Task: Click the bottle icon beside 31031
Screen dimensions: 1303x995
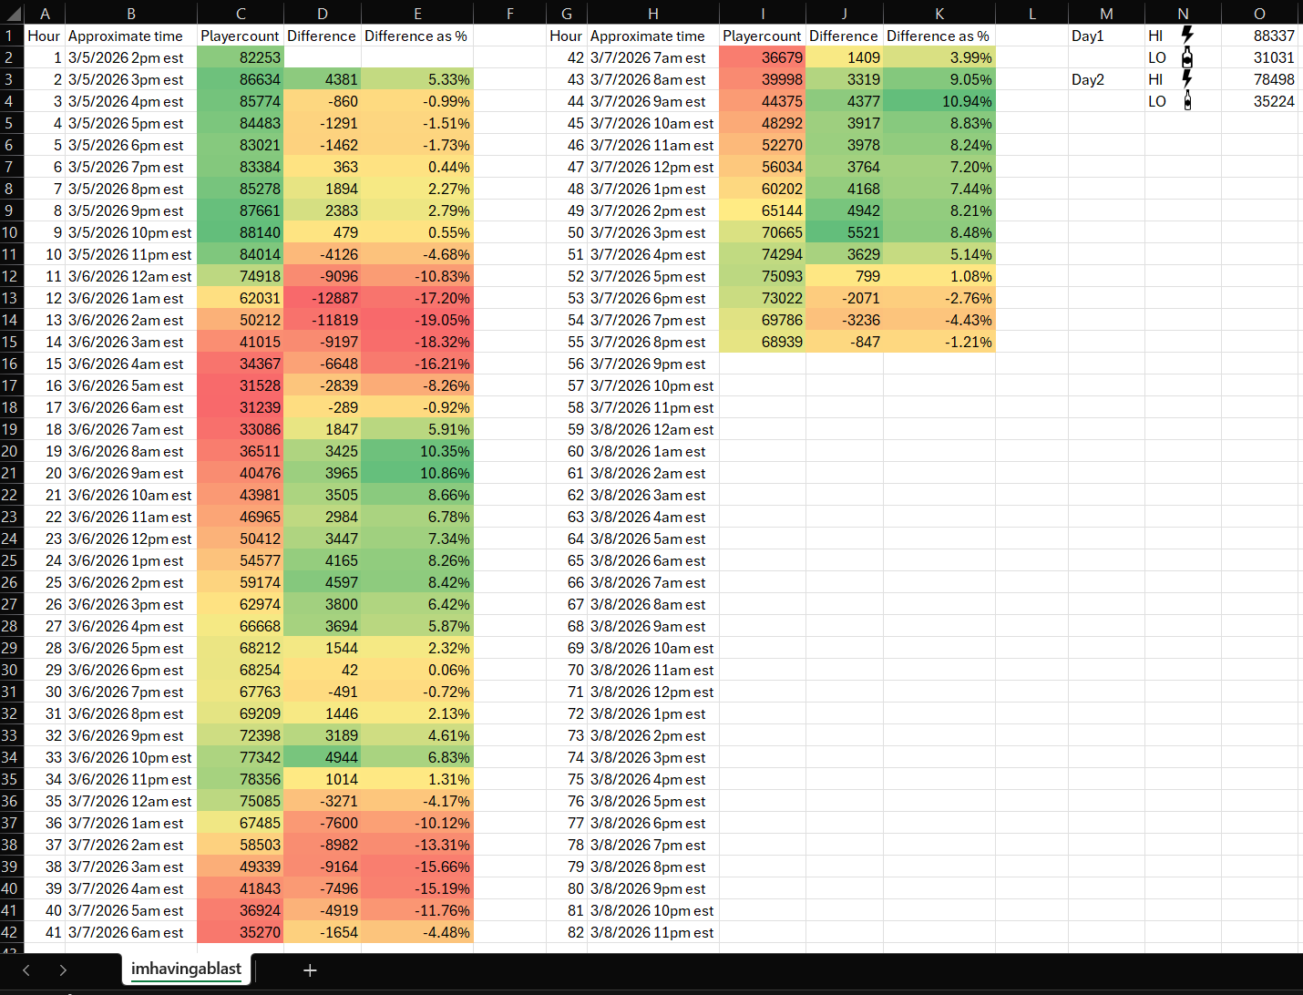Action: coord(1186,56)
